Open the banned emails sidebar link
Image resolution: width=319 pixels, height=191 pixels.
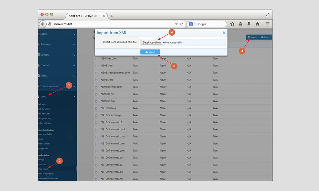point(43,169)
